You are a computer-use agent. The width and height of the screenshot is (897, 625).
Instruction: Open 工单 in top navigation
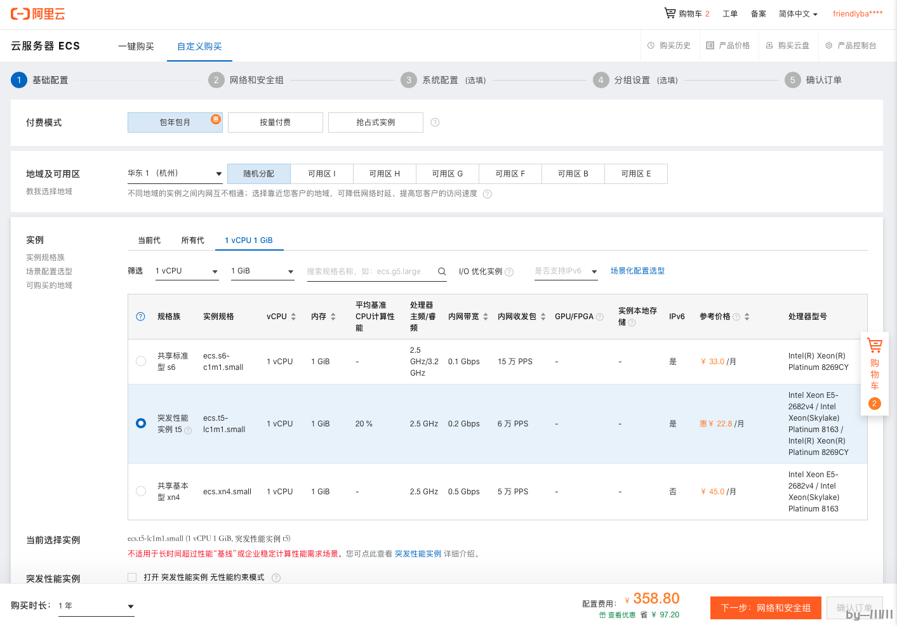[x=730, y=14]
